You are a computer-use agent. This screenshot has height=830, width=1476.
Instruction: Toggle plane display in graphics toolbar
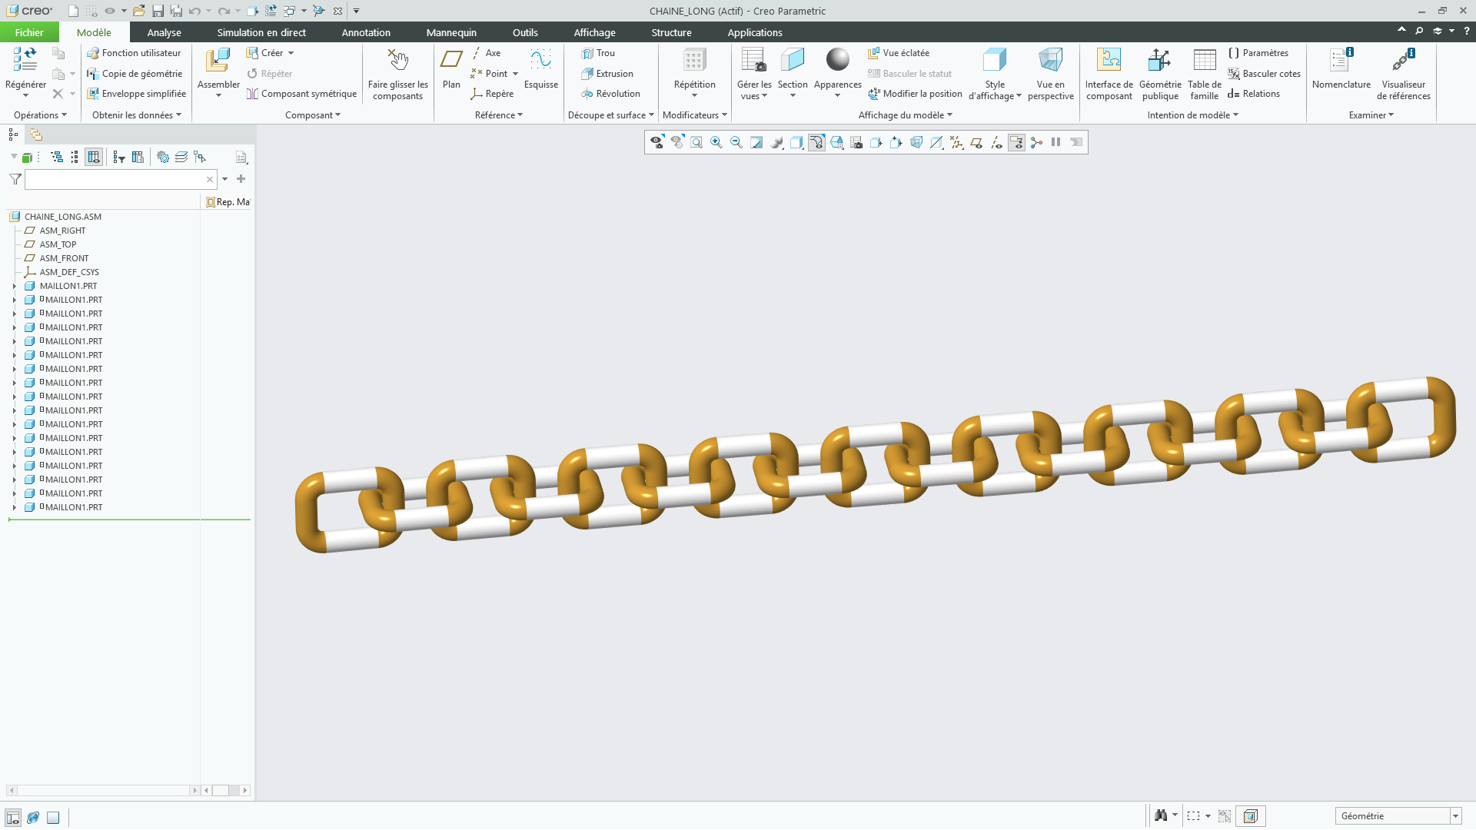point(976,142)
